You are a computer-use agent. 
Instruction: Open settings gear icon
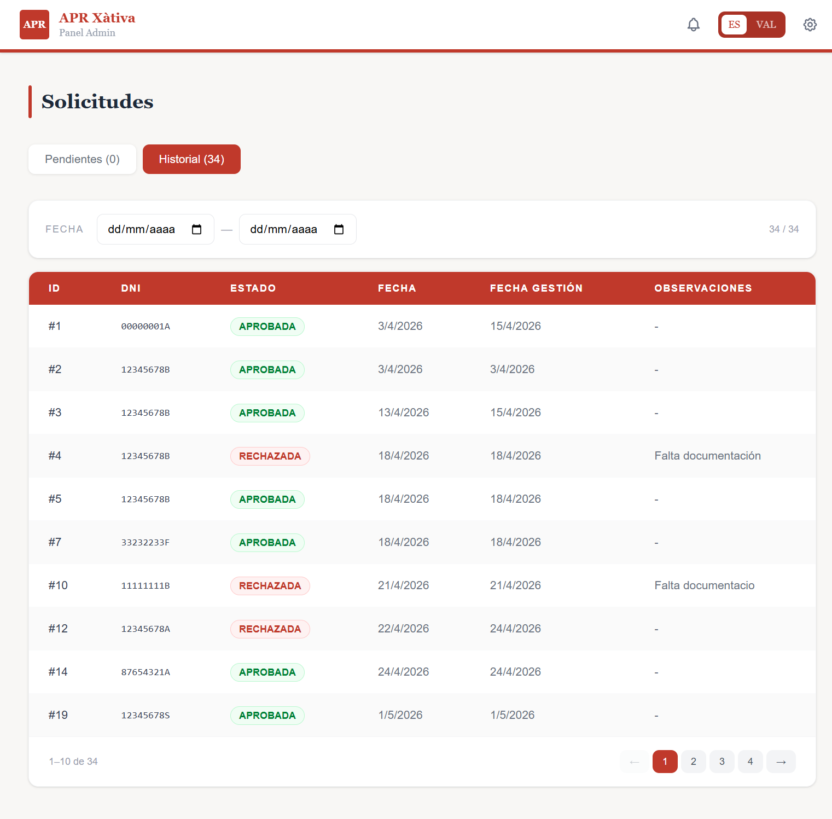[x=810, y=25]
